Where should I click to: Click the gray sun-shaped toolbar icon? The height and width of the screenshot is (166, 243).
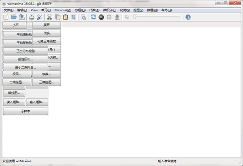(109, 17)
